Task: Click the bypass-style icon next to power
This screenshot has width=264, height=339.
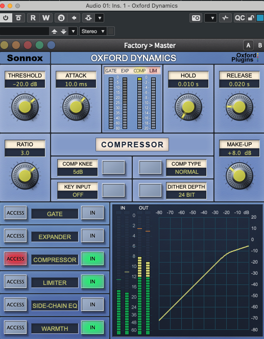Action: coord(18,18)
